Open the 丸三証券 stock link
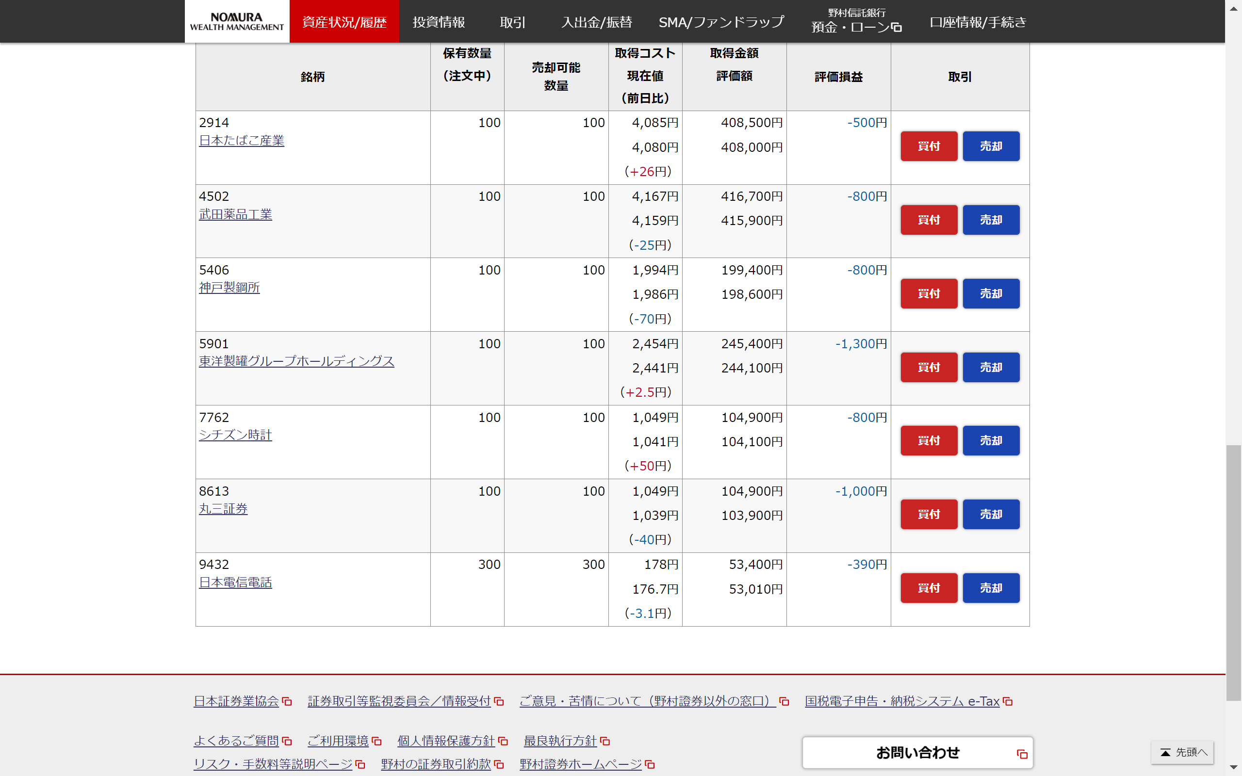The width and height of the screenshot is (1242, 776). coord(223,509)
